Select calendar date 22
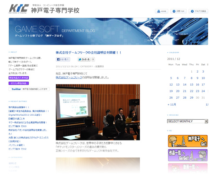The width and height of the screenshot is (217, 174). 191,91
